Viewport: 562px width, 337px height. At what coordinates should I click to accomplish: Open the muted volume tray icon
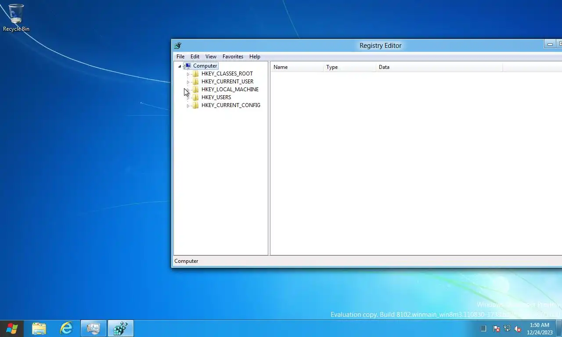[518, 329]
